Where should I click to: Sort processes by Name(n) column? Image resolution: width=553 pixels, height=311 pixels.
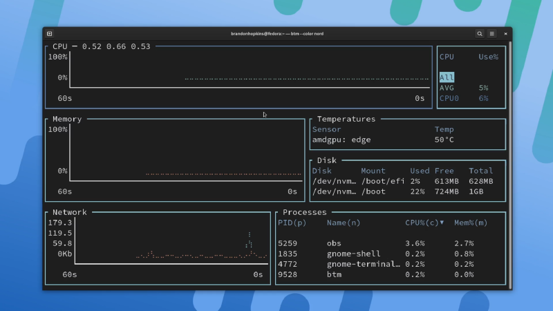[344, 223]
